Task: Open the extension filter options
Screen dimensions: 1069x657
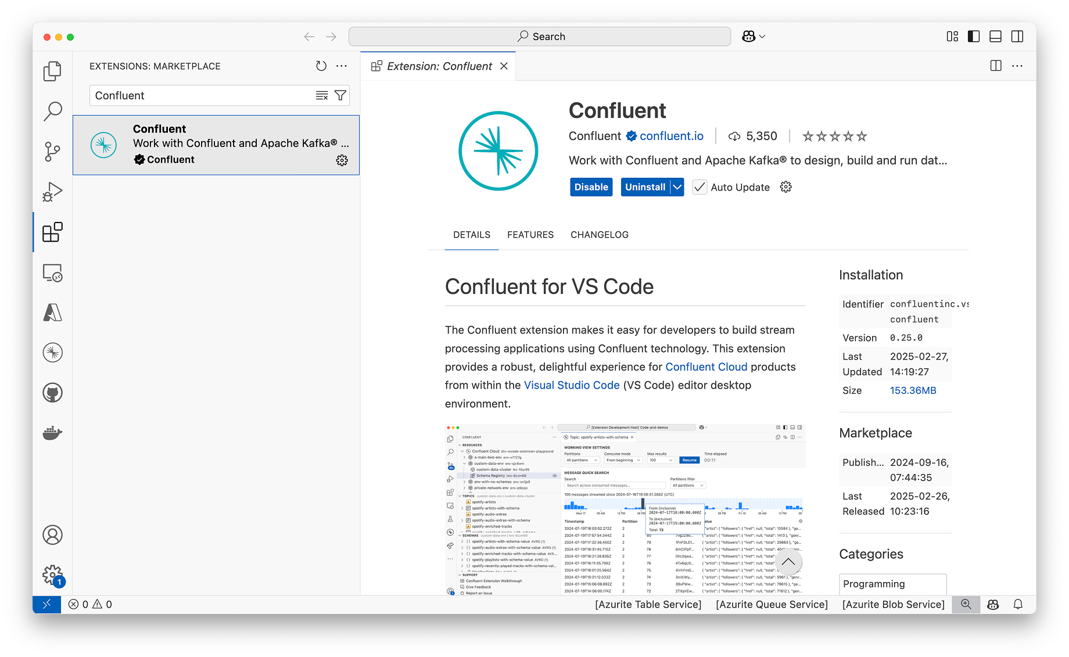Action: (340, 95)
